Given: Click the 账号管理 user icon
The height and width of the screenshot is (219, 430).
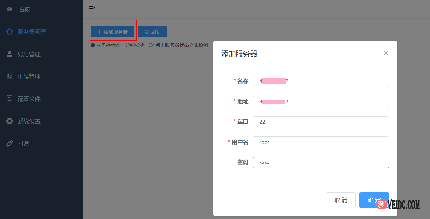Looking at the screenshot, I should pyautogui.click(x=10, y=54).
